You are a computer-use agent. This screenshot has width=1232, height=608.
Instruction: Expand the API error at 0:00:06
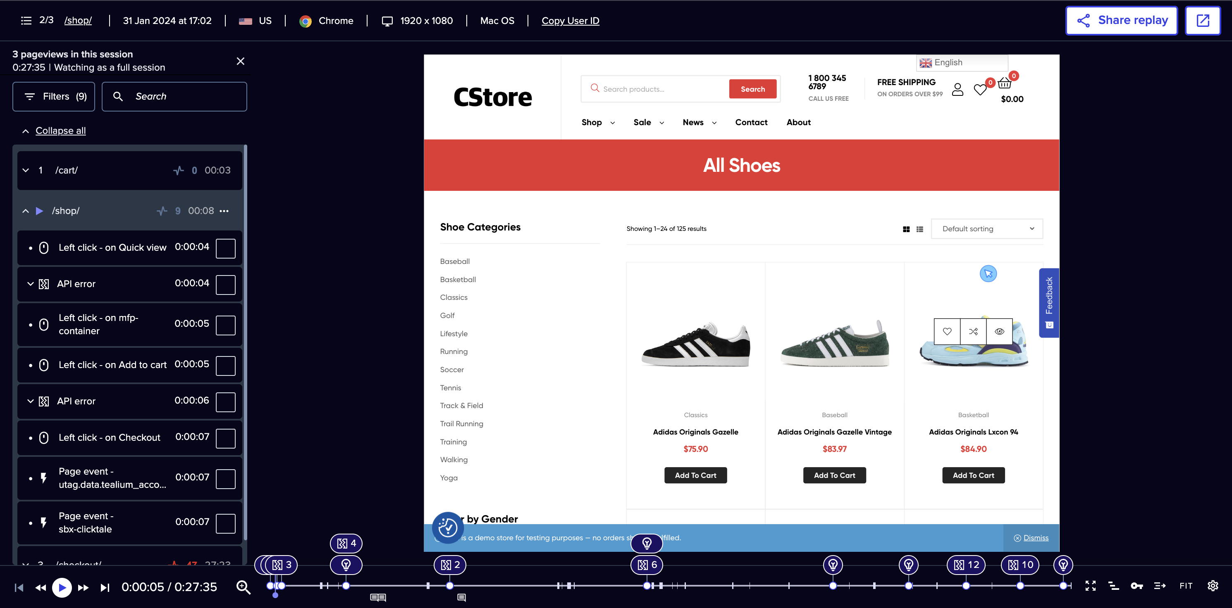click(x=31, y=401)
